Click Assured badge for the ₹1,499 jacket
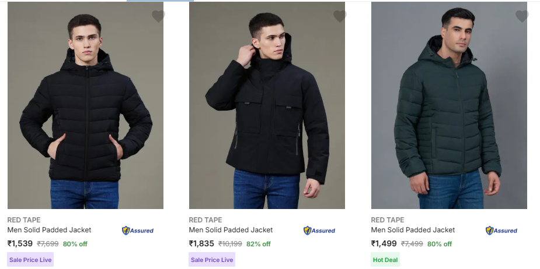The width and height of the screenshot is (540, 269). 501,231
